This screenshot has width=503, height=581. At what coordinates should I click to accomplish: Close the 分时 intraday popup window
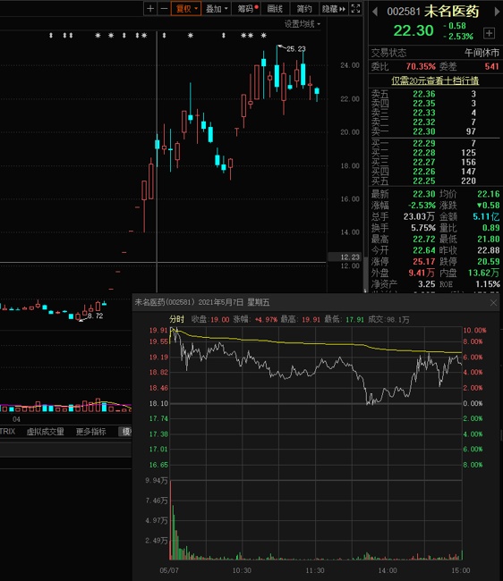[x=493, y=303]
